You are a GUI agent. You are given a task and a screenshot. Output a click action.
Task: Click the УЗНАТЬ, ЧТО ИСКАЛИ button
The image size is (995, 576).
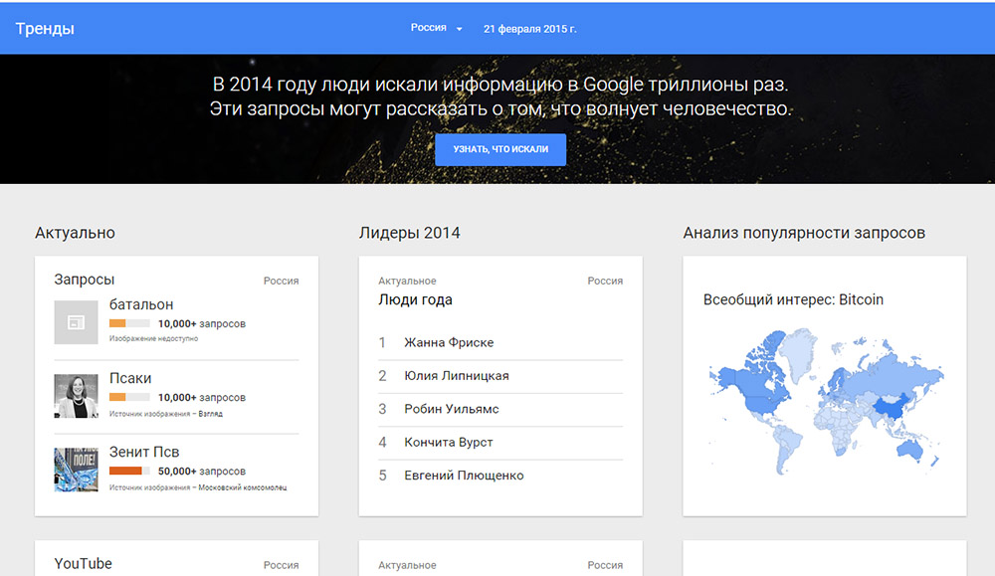point(500,149)
